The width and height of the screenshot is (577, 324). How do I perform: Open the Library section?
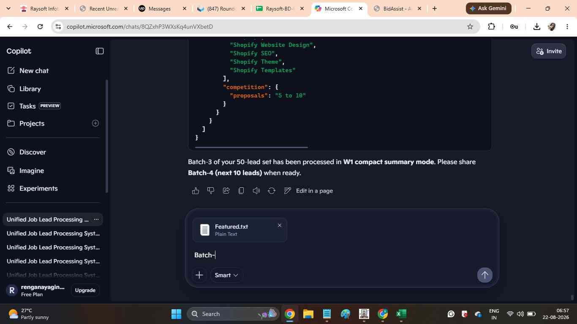30,89
